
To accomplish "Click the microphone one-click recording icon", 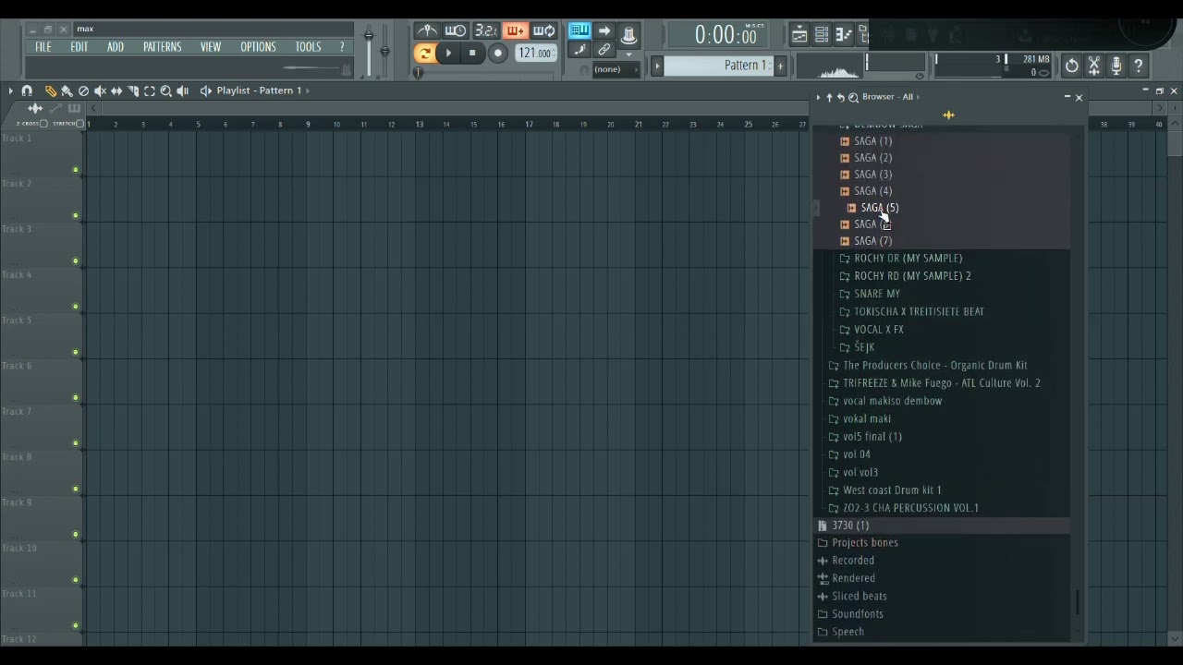I will [1116, 66].
